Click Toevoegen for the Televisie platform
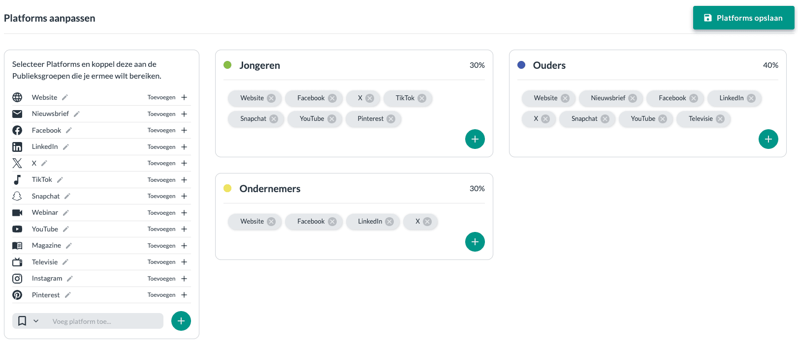The image size is (798, 344). click(161, 262)
